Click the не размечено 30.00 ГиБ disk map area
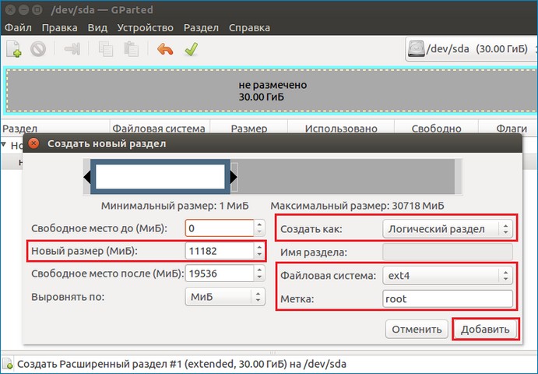538x374 pixels. point(271,90)
